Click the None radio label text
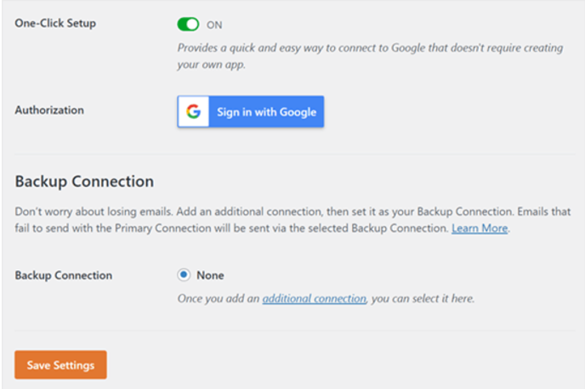The image size is (585, 389). tap(210, 275)
